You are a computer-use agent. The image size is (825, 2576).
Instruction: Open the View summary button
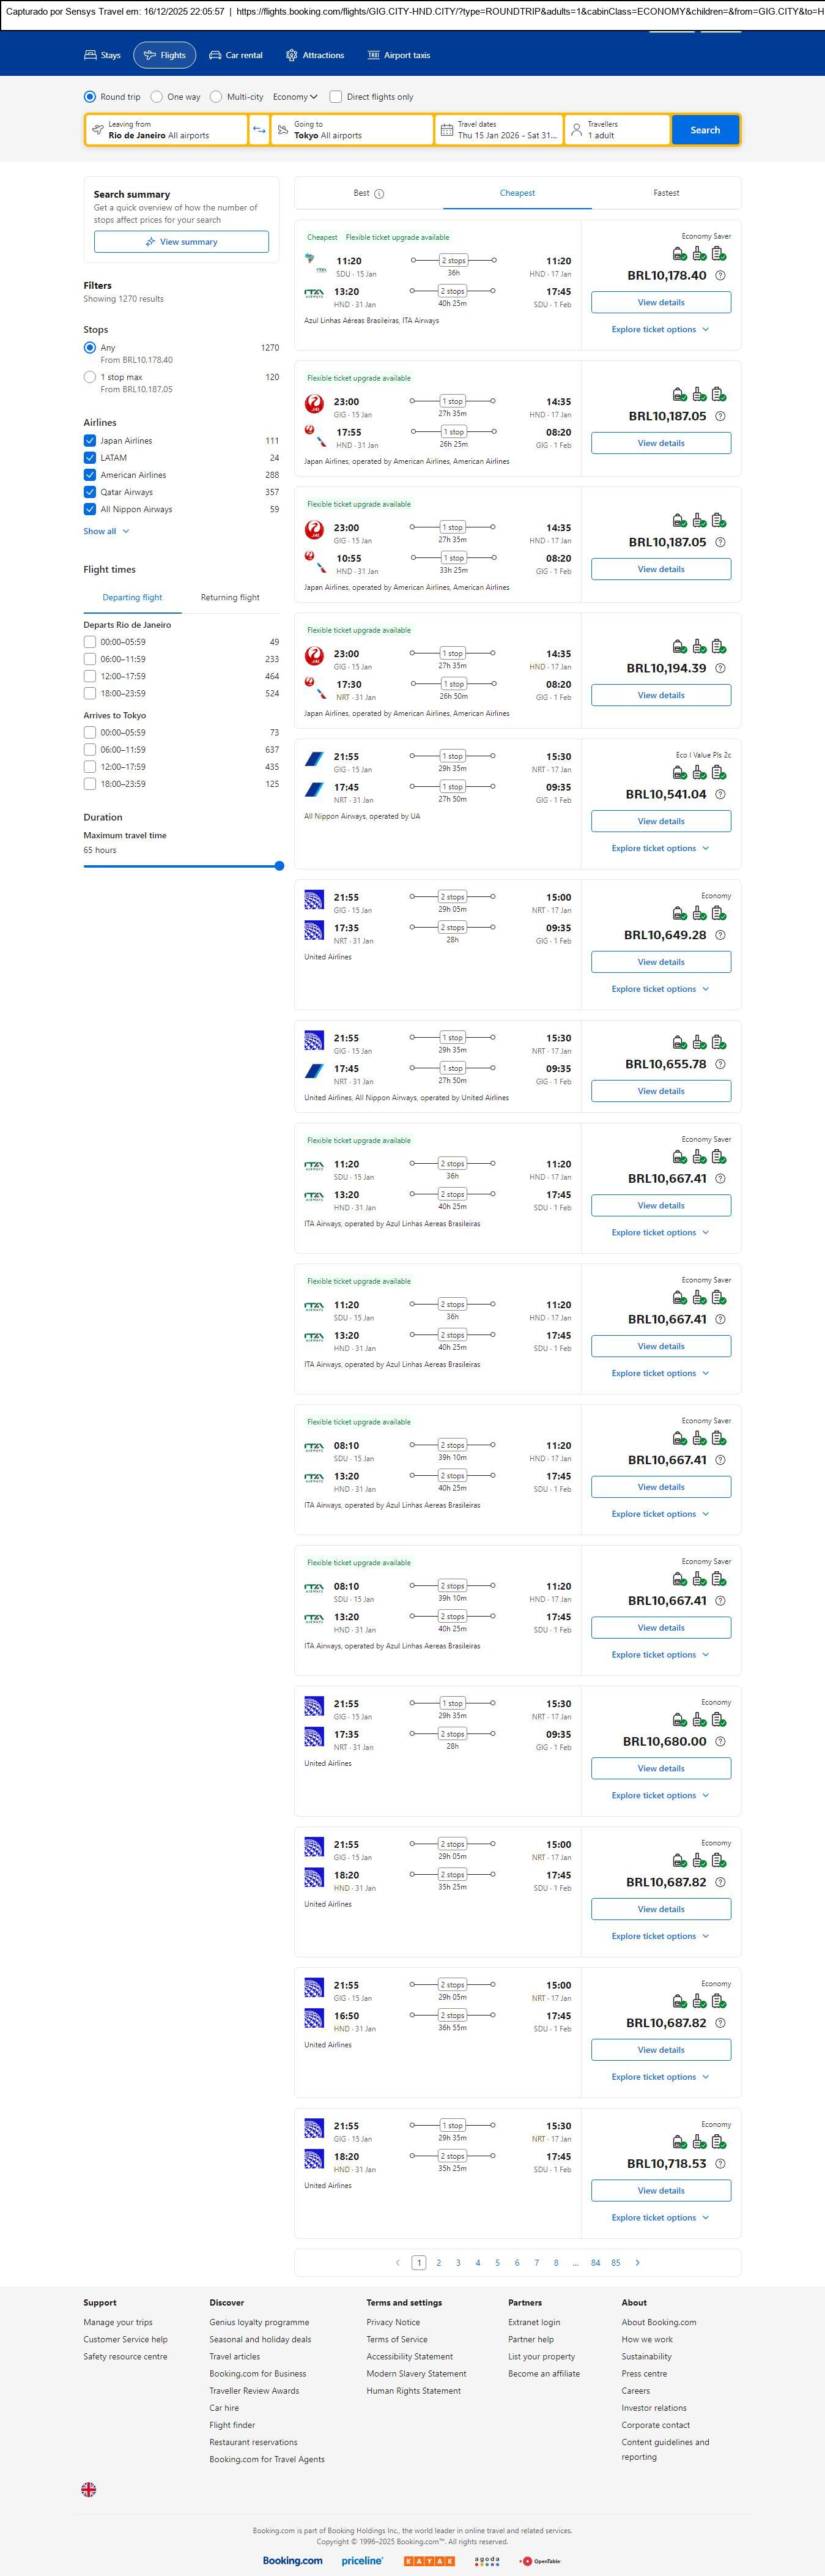[181, 242]
